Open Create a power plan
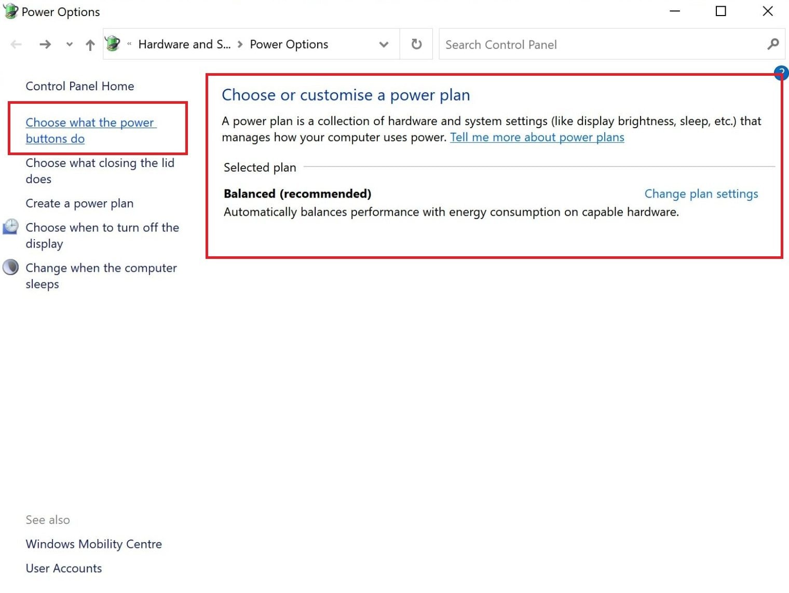Image resolution: width=789 pixels, height=593 pixels. (79, 203)
